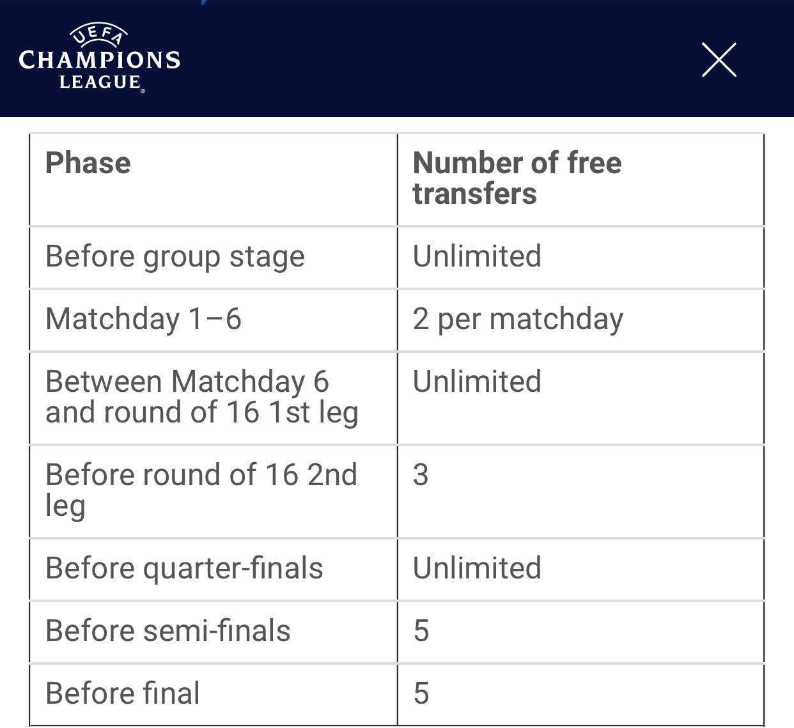The height and width of the screenshot is (728, 794).
Task: Select Before round of 16 2nd leg cell
Action: tap(214, 491)
